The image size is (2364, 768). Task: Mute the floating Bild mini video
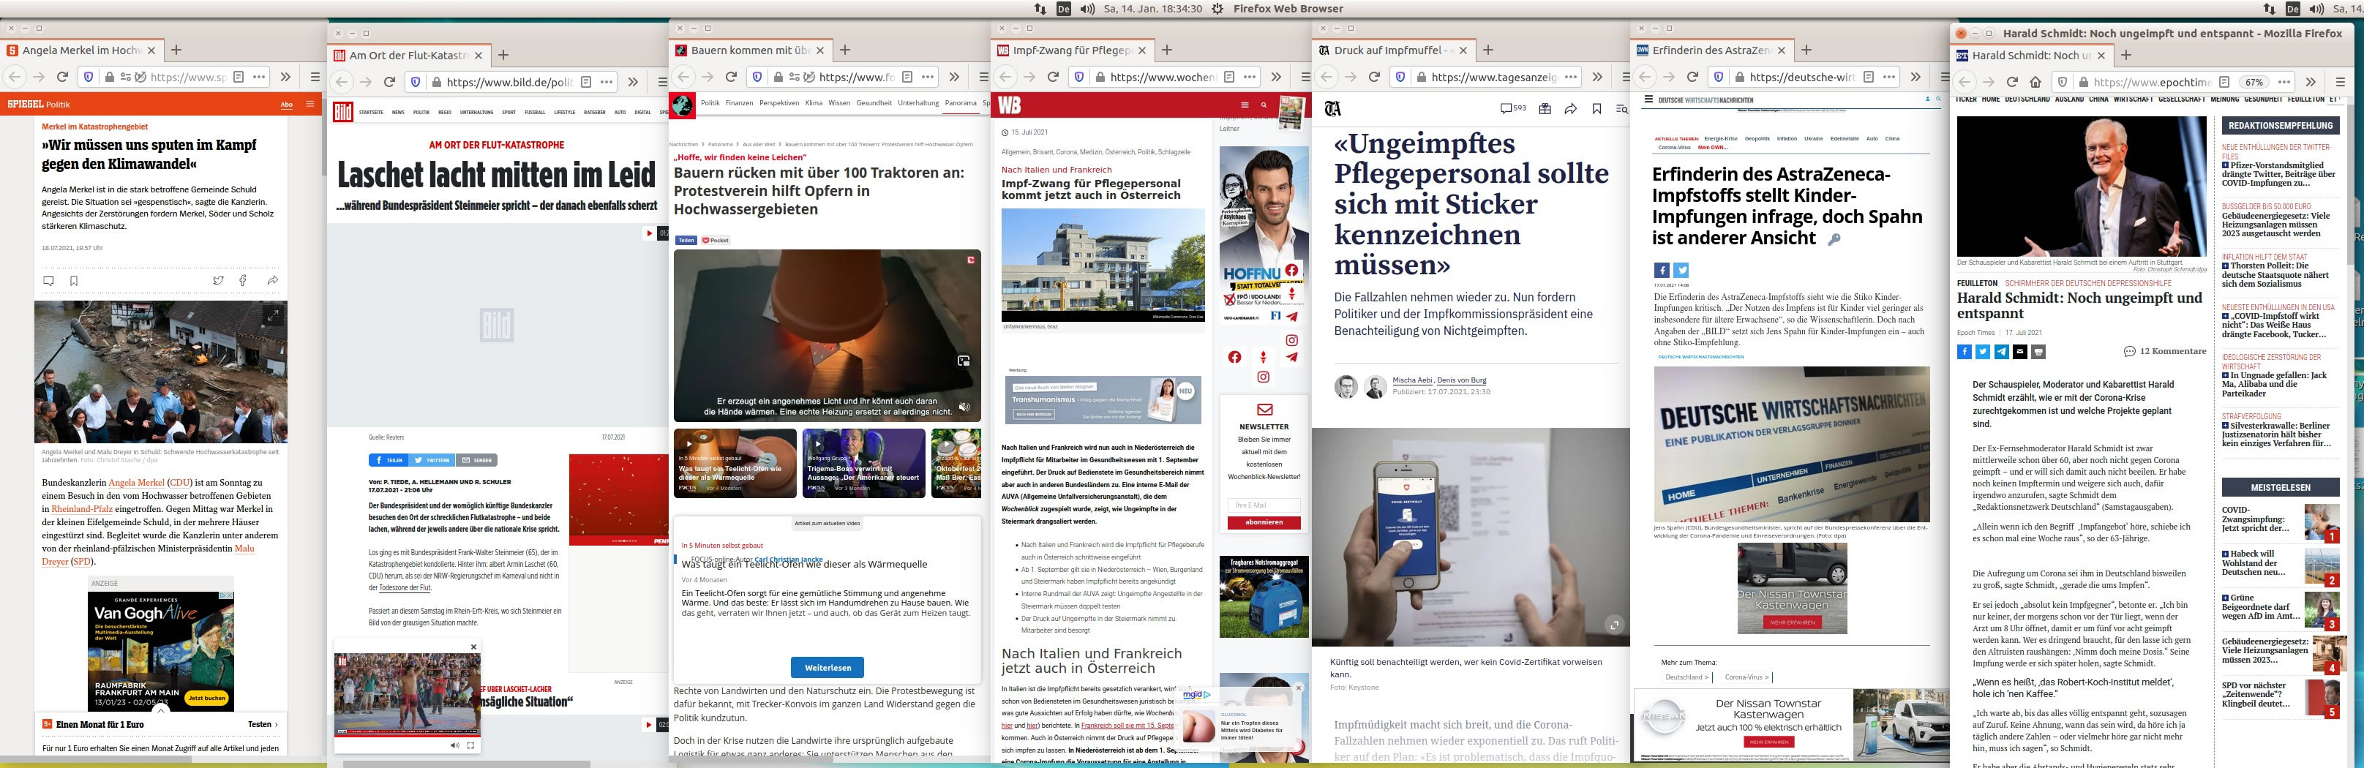tap(454, 745)
